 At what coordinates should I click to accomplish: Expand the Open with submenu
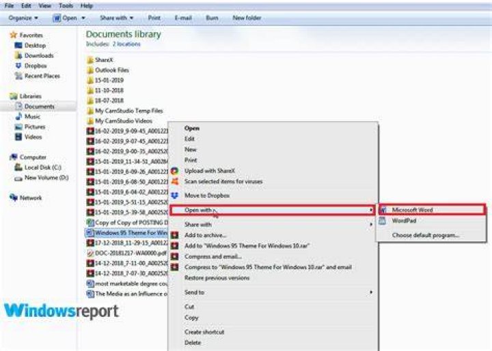[272, 210]
